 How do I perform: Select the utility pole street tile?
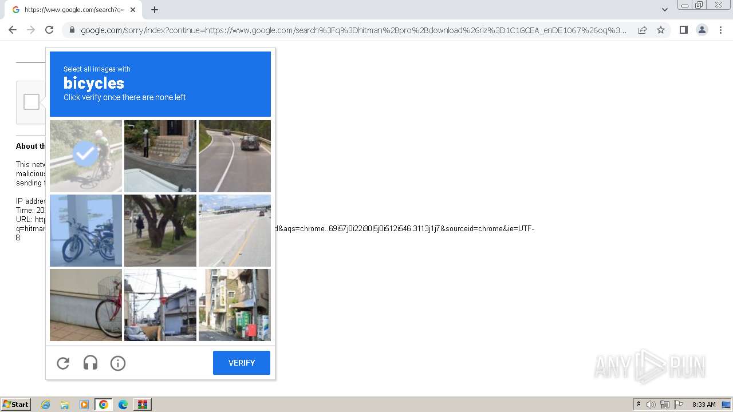(160, 305)
